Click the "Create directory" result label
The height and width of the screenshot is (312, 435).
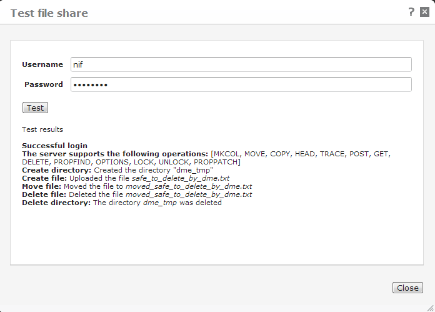tap(57, 170)
